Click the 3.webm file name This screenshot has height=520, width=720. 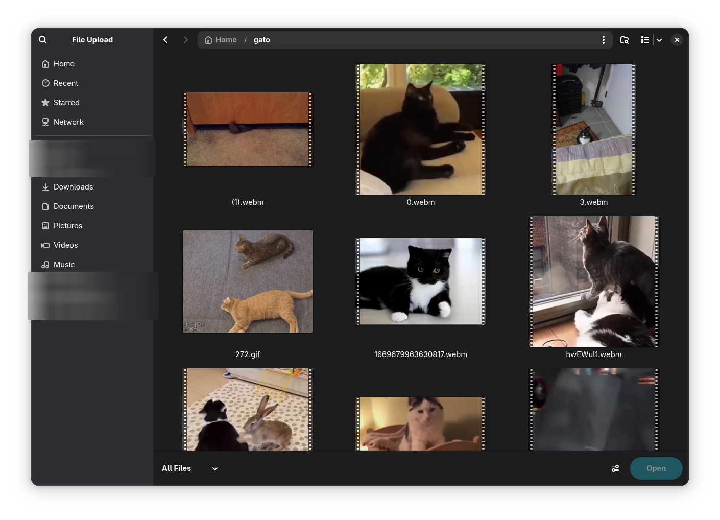pos(594,202)
